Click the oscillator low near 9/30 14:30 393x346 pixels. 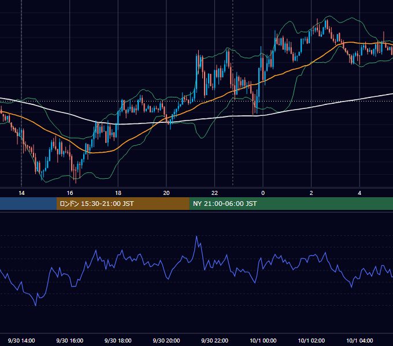point(35,305)
